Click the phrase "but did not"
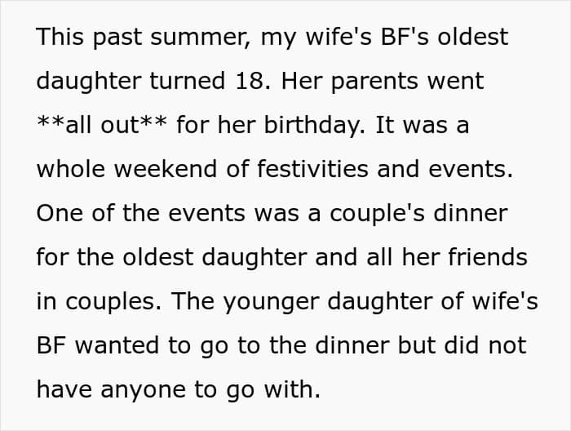This screenshot has height=431, width=571. point(474,346)
